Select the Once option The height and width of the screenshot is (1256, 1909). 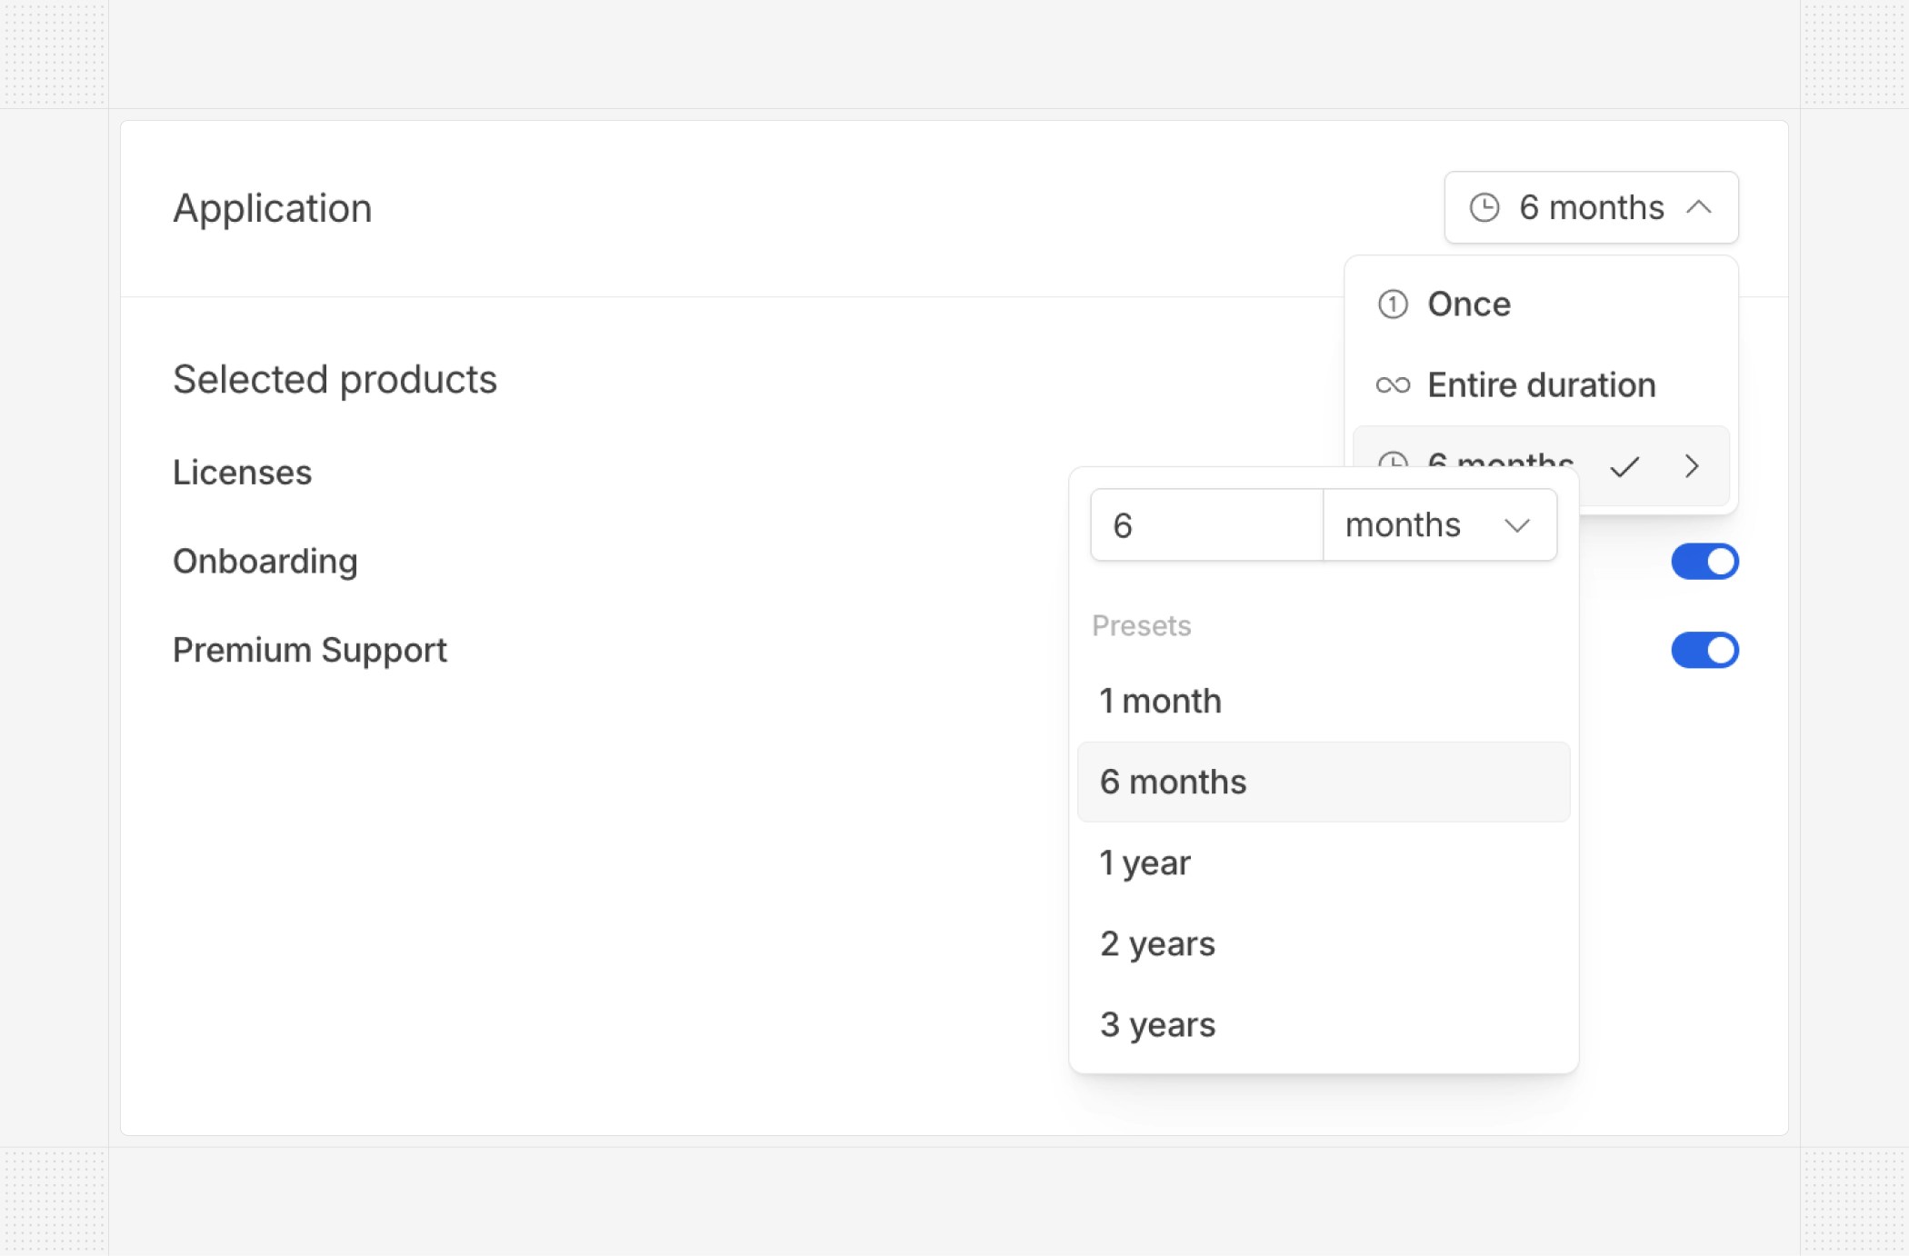pos(1469,304)
